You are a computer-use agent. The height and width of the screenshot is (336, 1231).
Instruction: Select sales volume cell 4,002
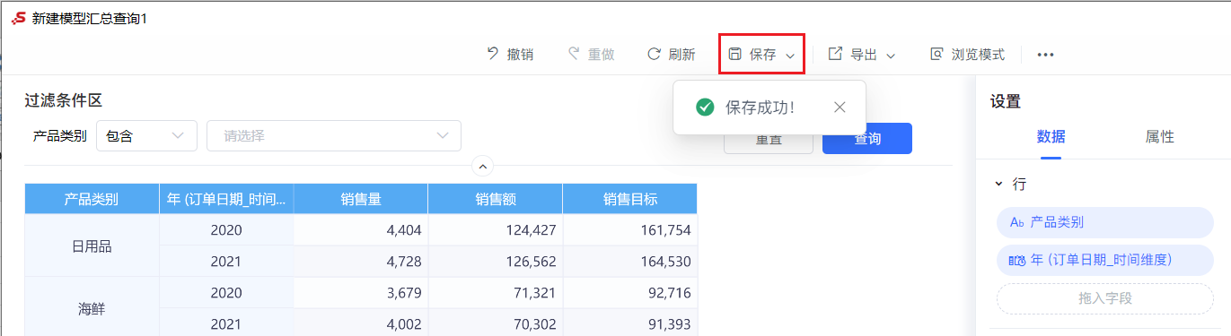(360, 323)
